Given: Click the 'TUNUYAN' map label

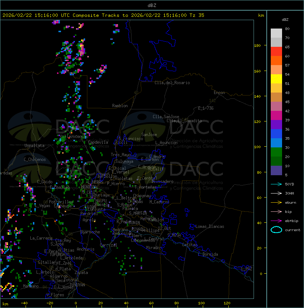Looking at the screenshot, I should [x=77, y=285].
